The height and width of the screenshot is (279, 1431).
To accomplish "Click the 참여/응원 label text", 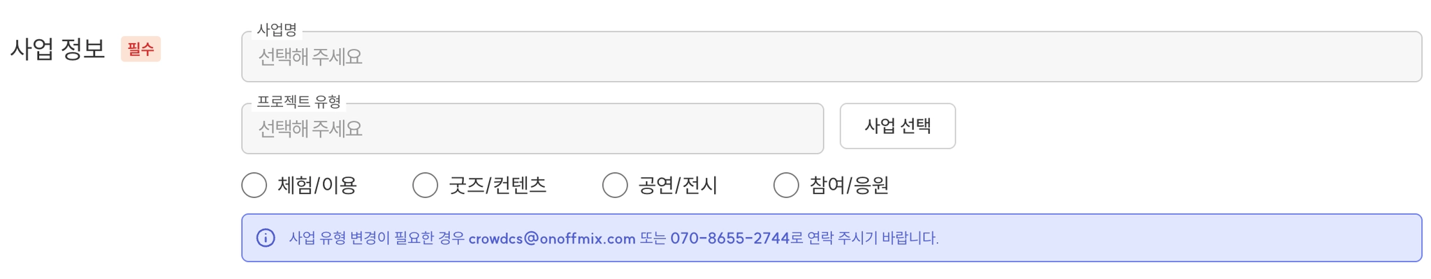I will tap(849, 186).
